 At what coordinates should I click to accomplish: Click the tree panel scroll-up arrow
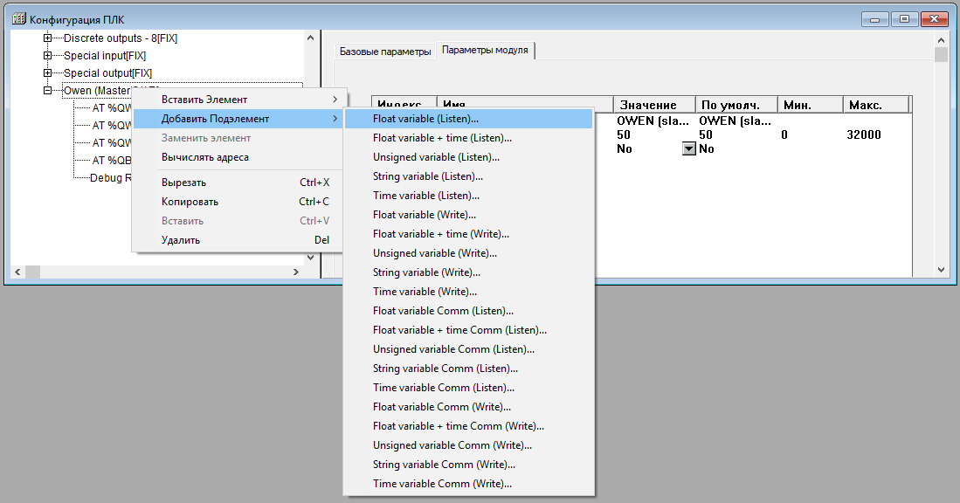(310, 38)
